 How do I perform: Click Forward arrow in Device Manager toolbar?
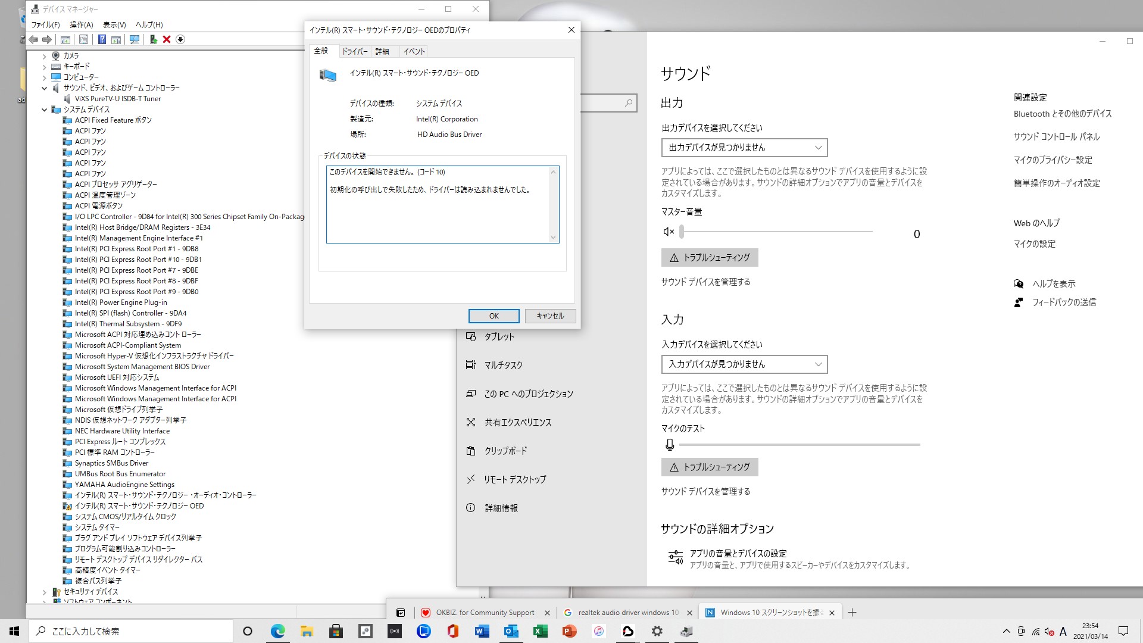[47, 39]
